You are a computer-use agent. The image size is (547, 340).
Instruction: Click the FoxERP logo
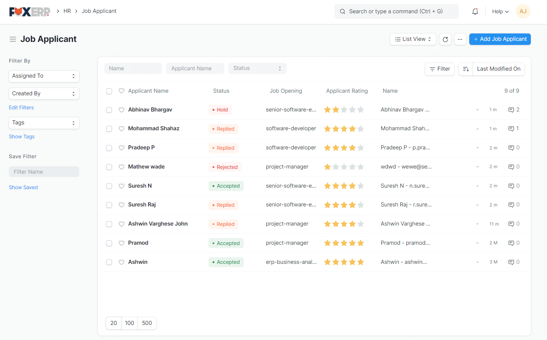tap(29, 11)
